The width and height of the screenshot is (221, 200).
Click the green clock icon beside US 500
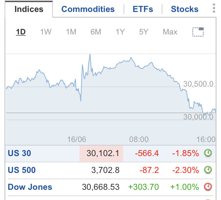coord(208,170)
